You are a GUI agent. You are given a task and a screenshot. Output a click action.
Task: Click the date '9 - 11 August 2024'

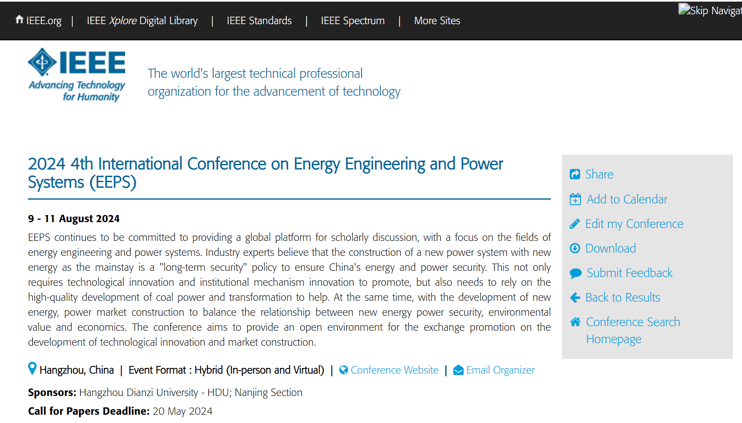[x=74, y=218]
